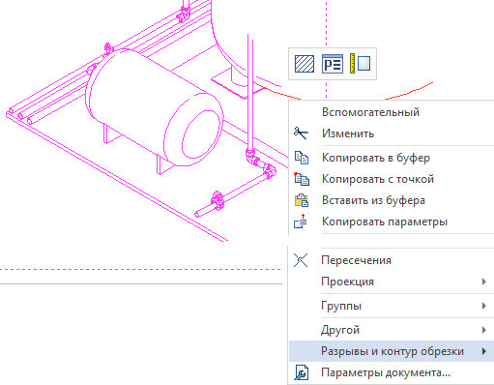Choose Вставить из буфера
This screenshot has height=385, width=494.
[x=392, y=200]
